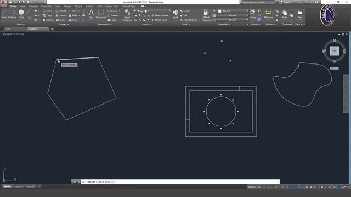Image resolution: width=351 pixels, height=197 pixels.
Task: Toggle grid display in status bar
Action: coord(259,187)
